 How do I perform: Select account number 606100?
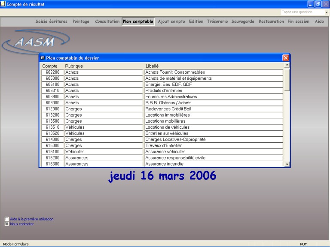click(x=52, y=84)
